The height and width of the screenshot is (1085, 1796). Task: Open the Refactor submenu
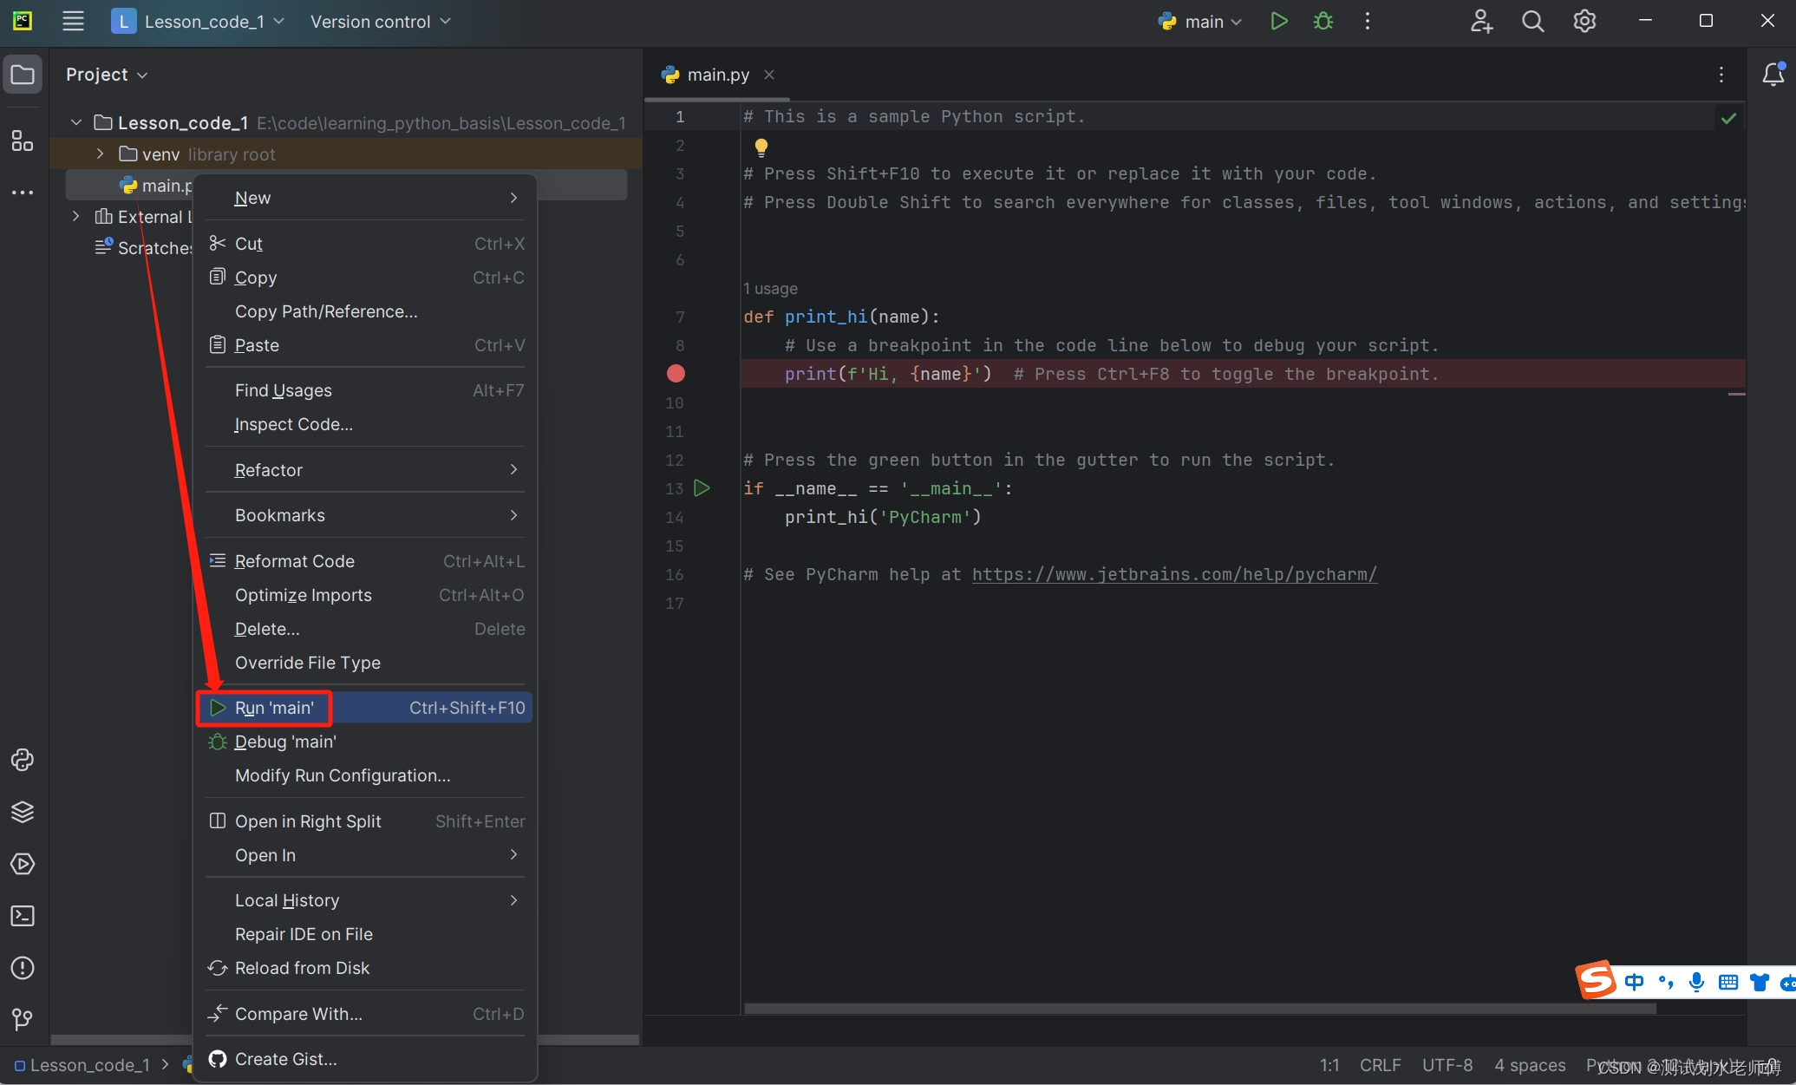(365, 470)
